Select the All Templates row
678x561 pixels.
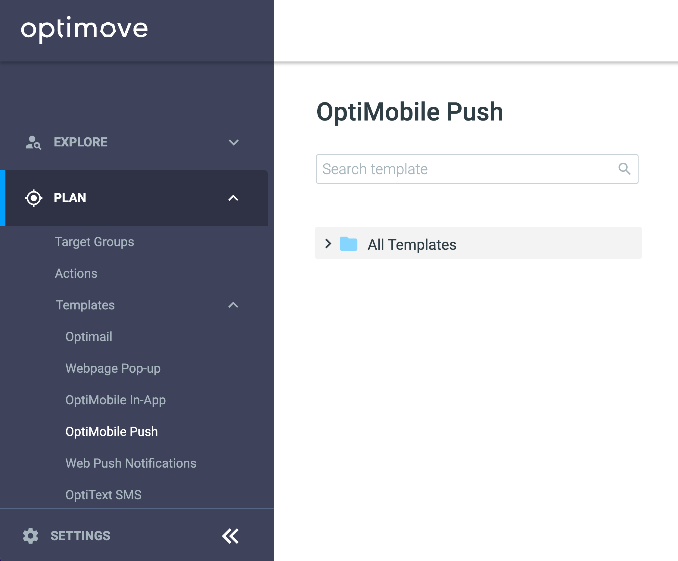tap(478, 243)
